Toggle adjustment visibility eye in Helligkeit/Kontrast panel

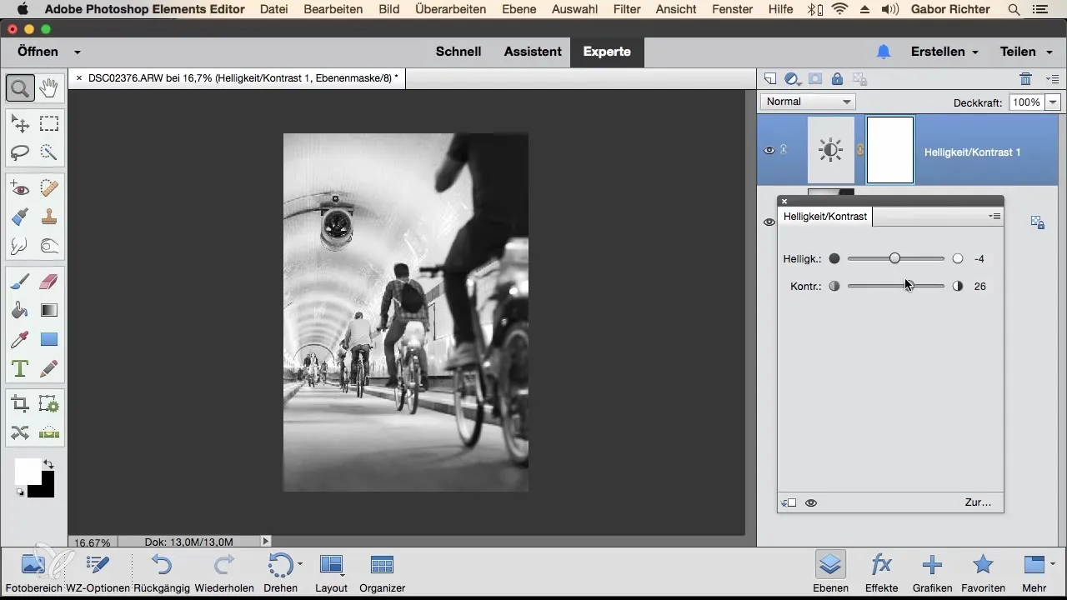click(811, 503)
